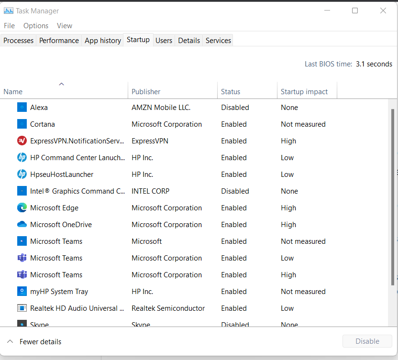Click the Microsoft Edge icon
This screenshot has width=398, height=360.
coord(22,208)
